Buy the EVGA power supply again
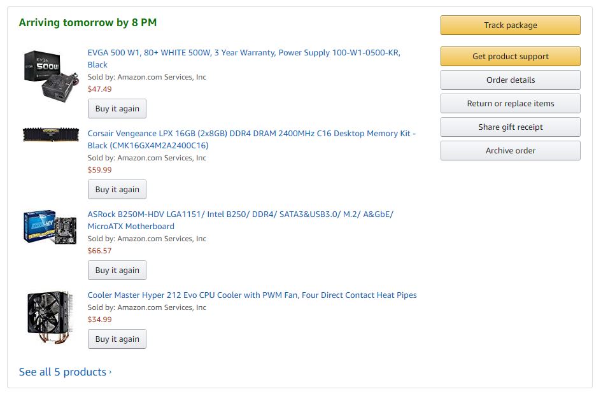The image size is (601, 394). coord(117,109)
